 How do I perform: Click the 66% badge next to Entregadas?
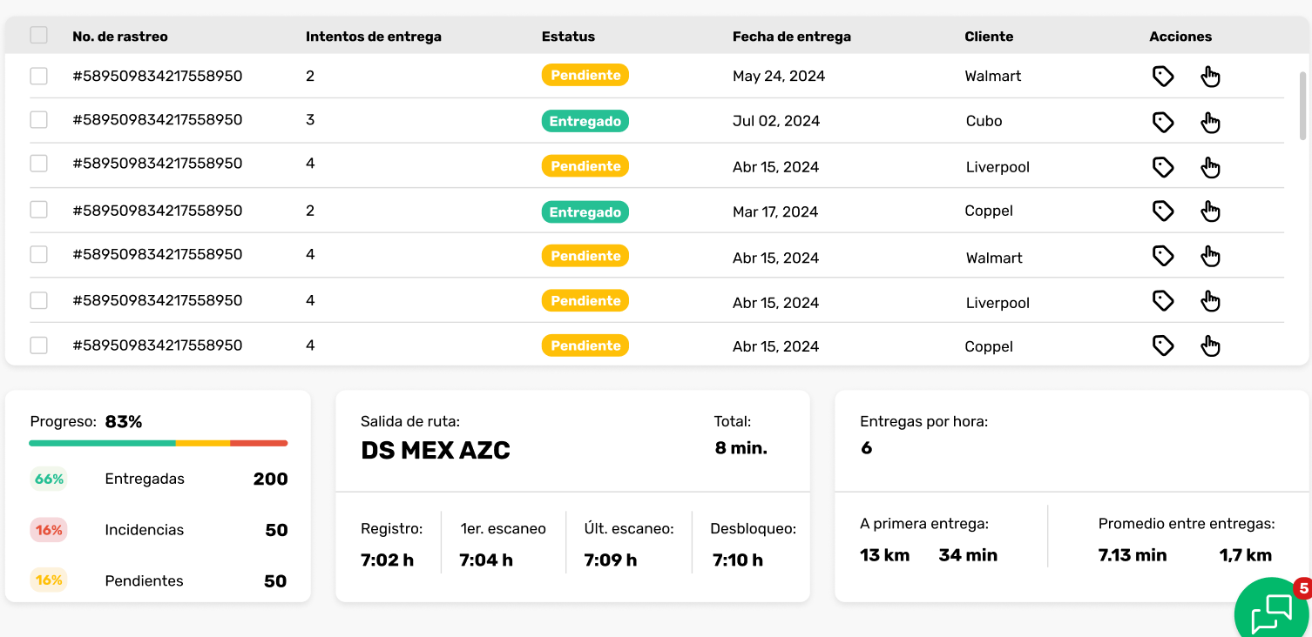(x=49, y=479)
